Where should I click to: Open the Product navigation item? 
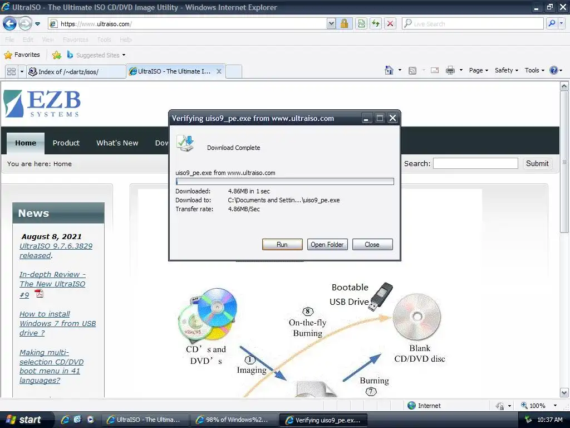pos(66,143)
